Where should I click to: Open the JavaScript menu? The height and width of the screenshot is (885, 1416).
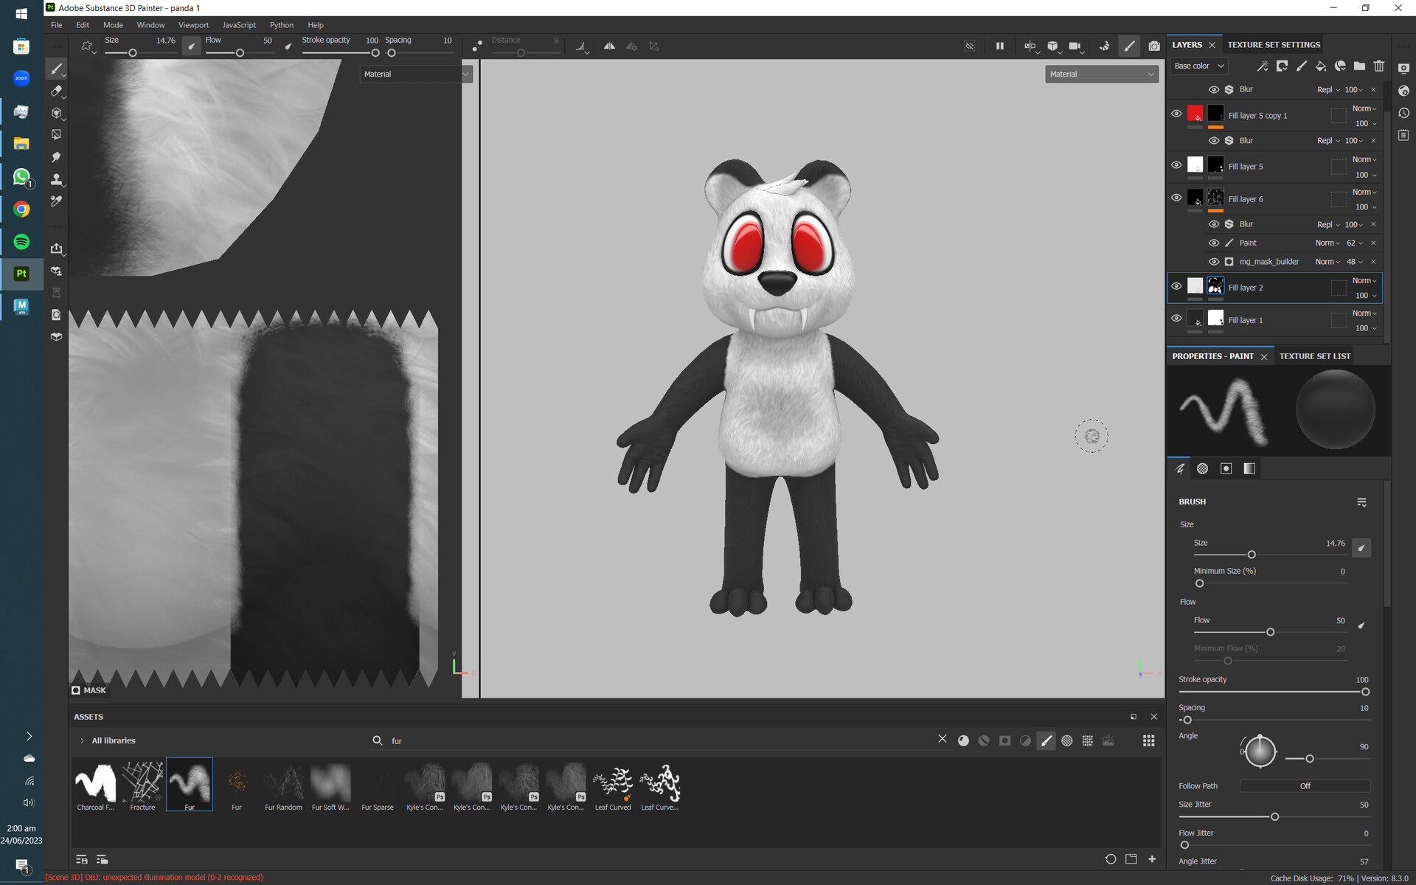coord(238,24)
